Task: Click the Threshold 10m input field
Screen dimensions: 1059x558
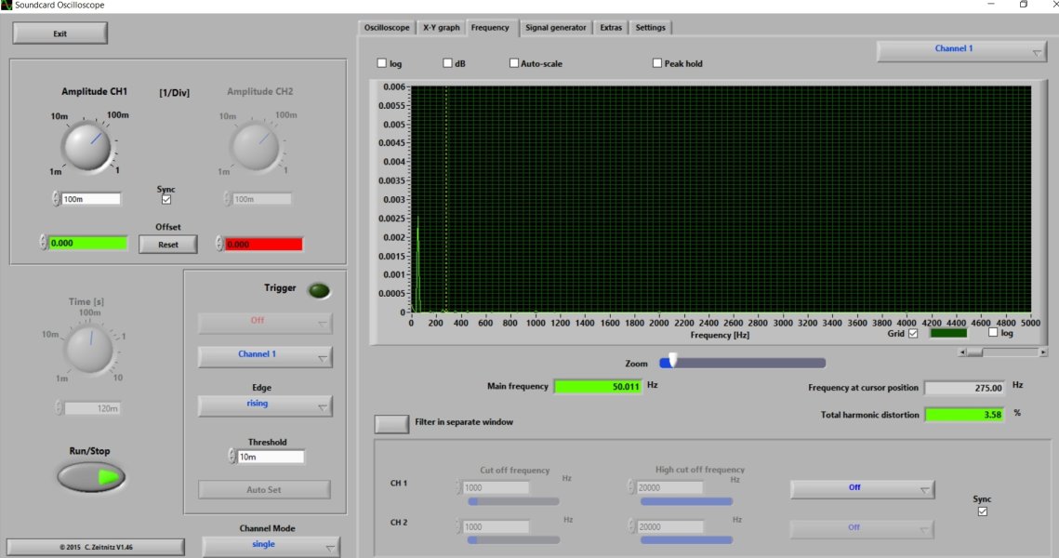Action: 271,457
